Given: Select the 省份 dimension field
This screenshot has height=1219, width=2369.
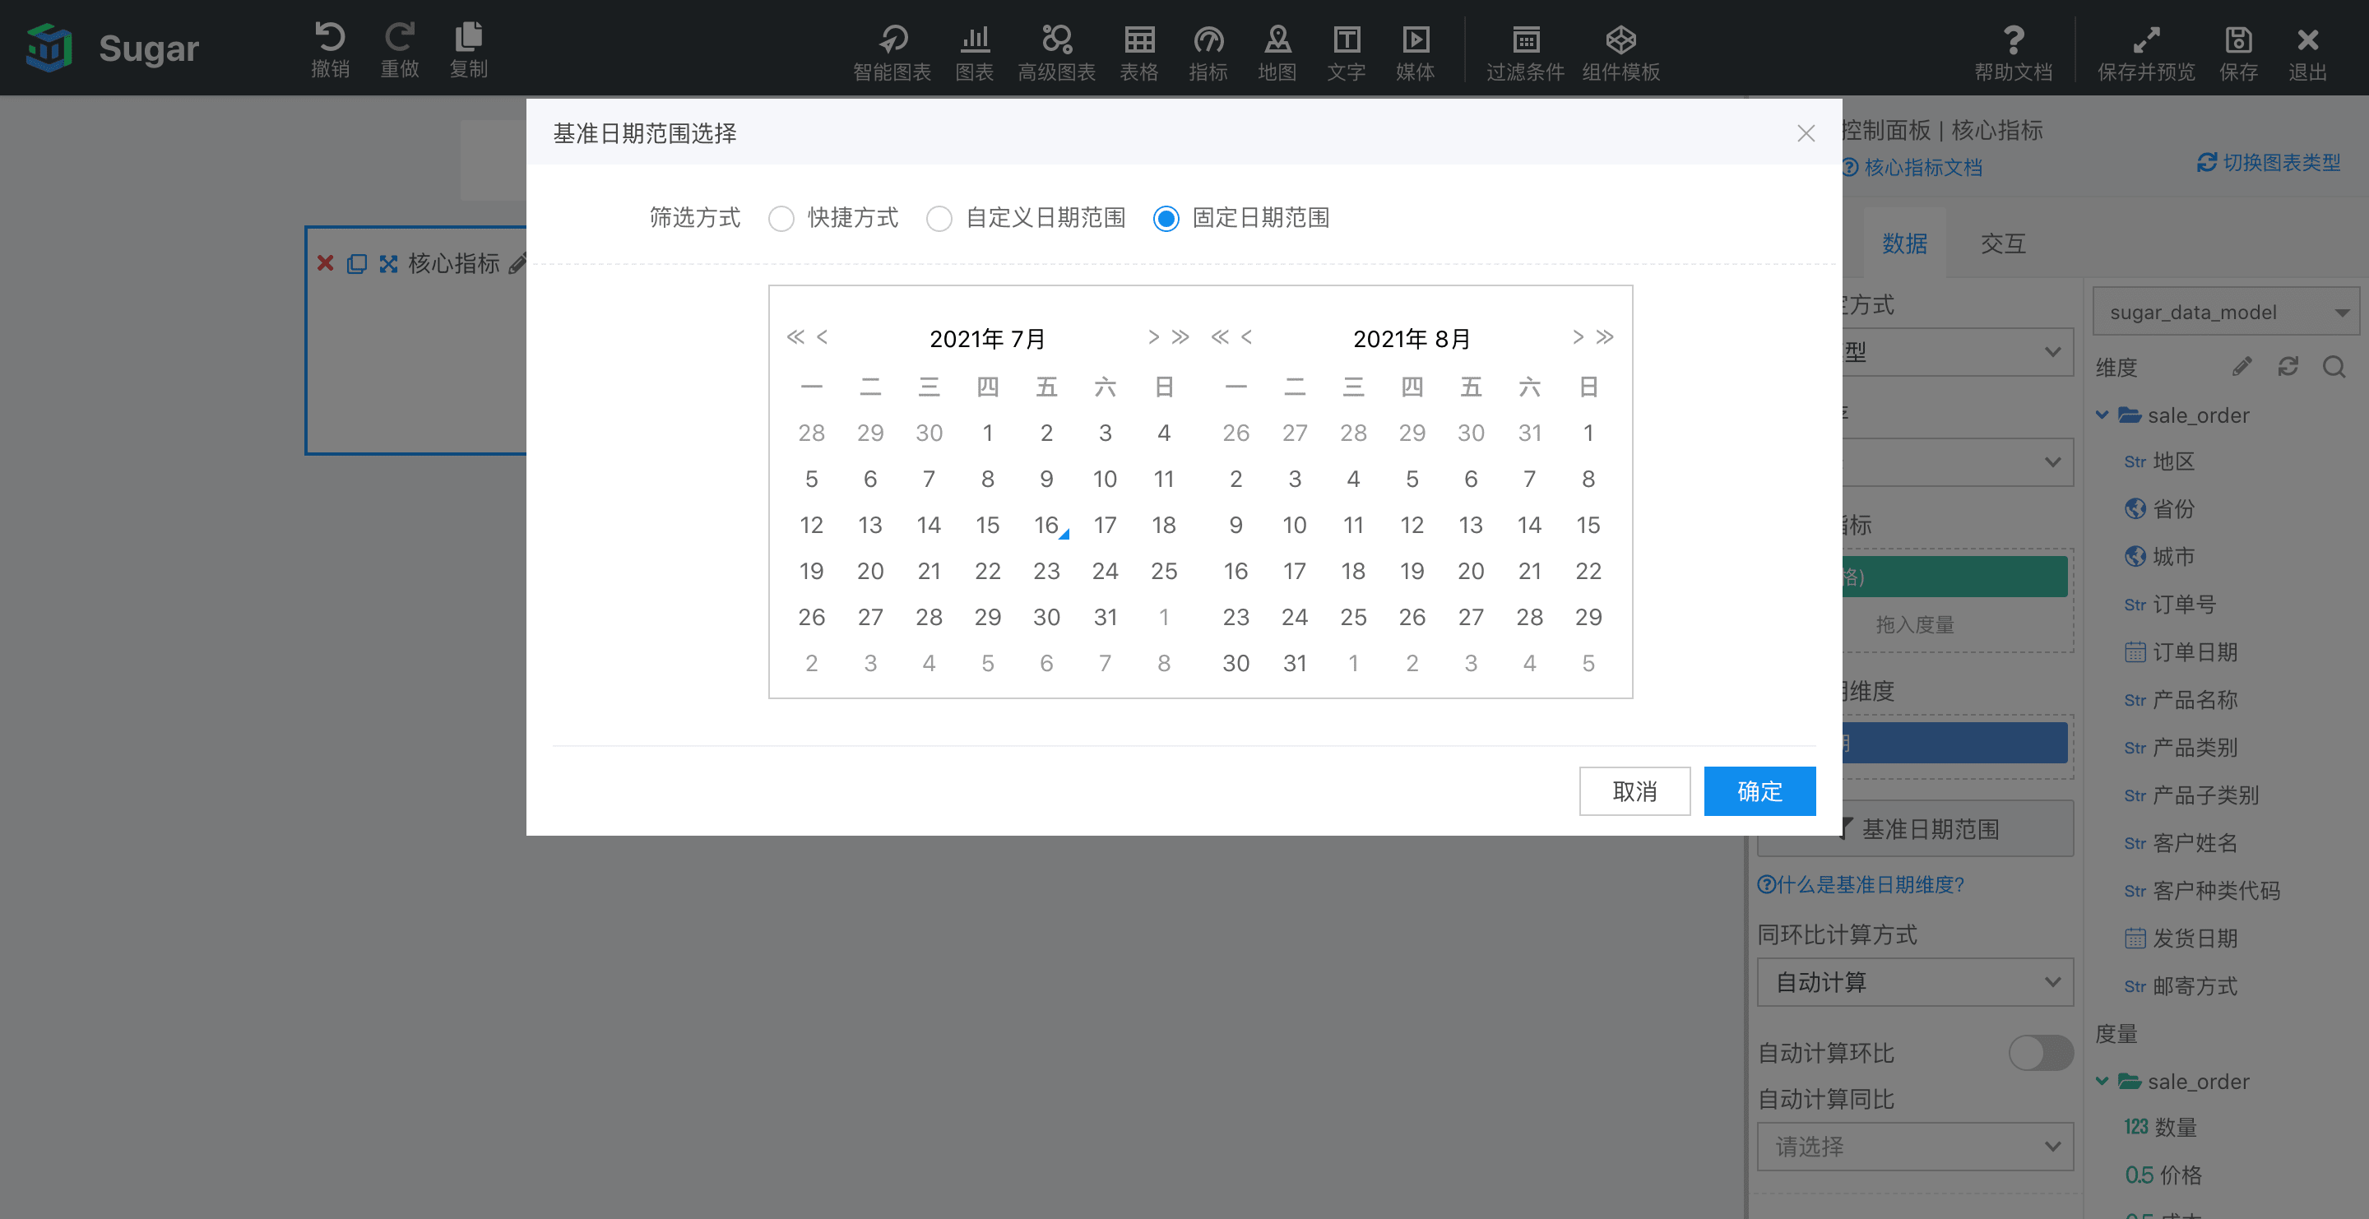Looking at the screenshot, I should (x=2160, y=508).
